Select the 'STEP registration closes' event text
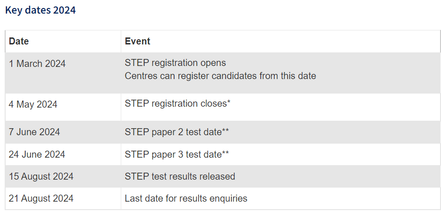This screenshot has height=211, width=441. [176, 104]
